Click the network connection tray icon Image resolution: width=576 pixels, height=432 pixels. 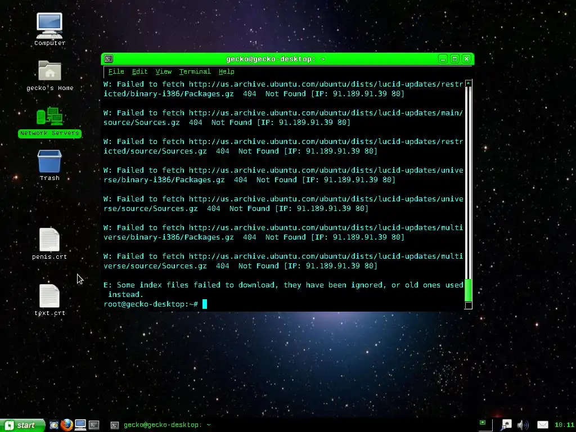[x=506, y=425]
